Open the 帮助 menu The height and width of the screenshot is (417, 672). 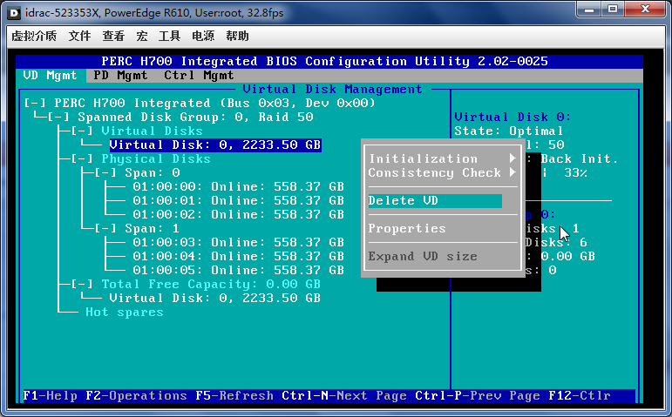click(x=237, y=36)
